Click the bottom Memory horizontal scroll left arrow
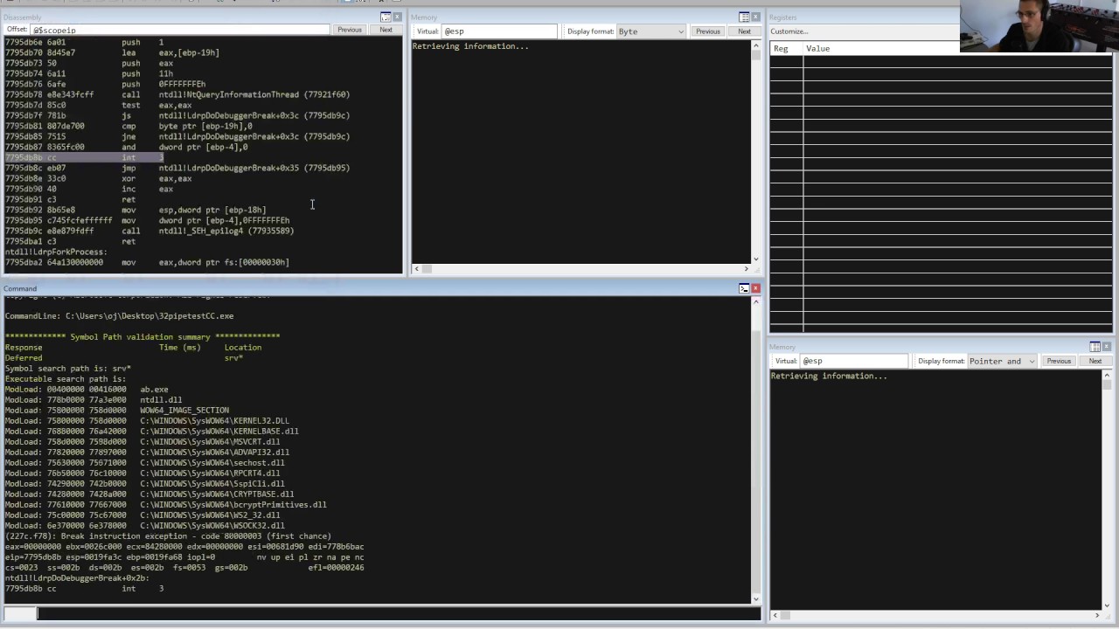The width and height of the screenshot is (1119, 629). point(775,616)
